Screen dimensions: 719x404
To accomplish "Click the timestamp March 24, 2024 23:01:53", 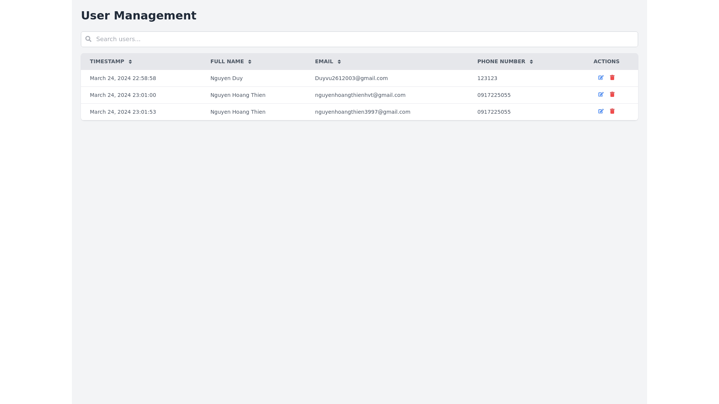I will (123, 111).
